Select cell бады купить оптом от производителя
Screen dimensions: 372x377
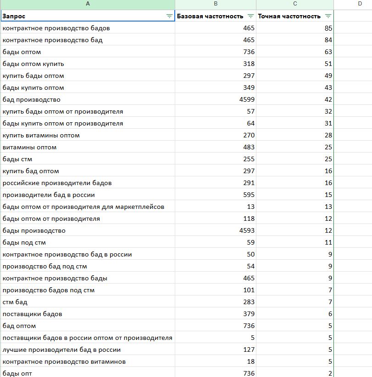pos(88,123)
